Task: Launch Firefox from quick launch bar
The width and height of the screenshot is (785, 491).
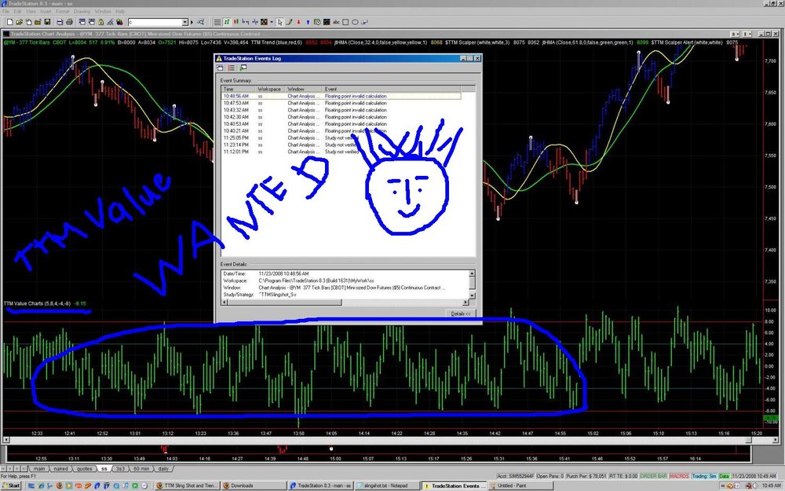Action: point(60,486)
